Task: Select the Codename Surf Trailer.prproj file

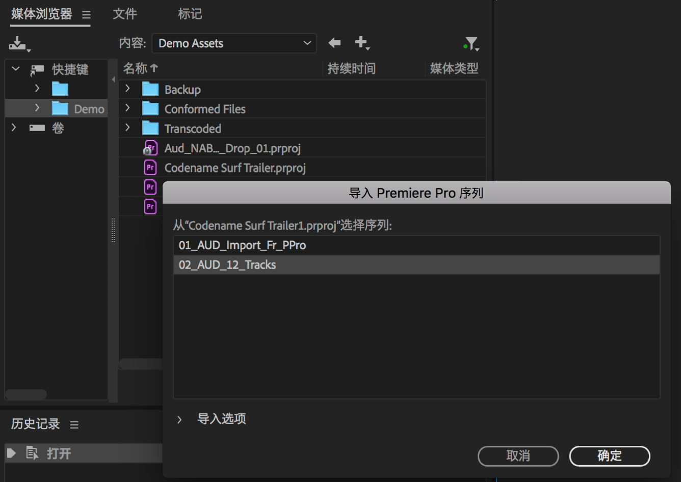Action: [235, 168]
